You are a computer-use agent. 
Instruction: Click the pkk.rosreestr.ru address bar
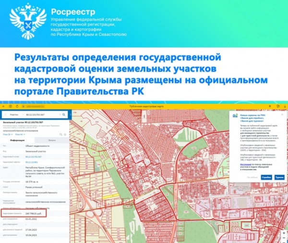[33, 106]
